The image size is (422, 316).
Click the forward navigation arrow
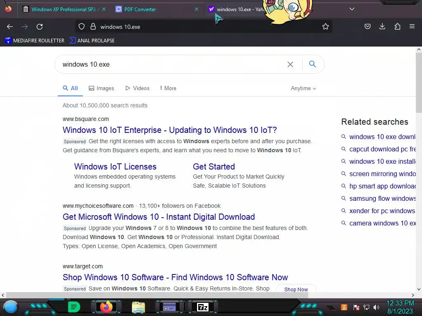tap(25, 27)
